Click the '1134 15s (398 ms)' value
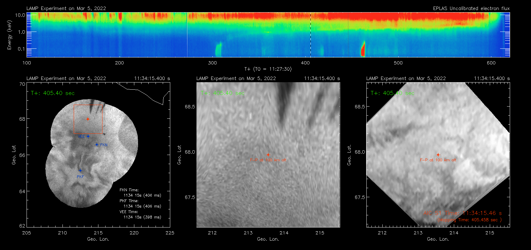The height and width of the screenshot is (250, 531). tap(142, 217)
